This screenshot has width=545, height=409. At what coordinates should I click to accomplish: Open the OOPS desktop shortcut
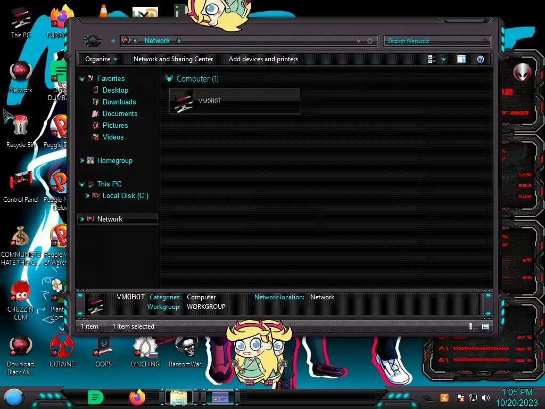click(x=104, y=351)
